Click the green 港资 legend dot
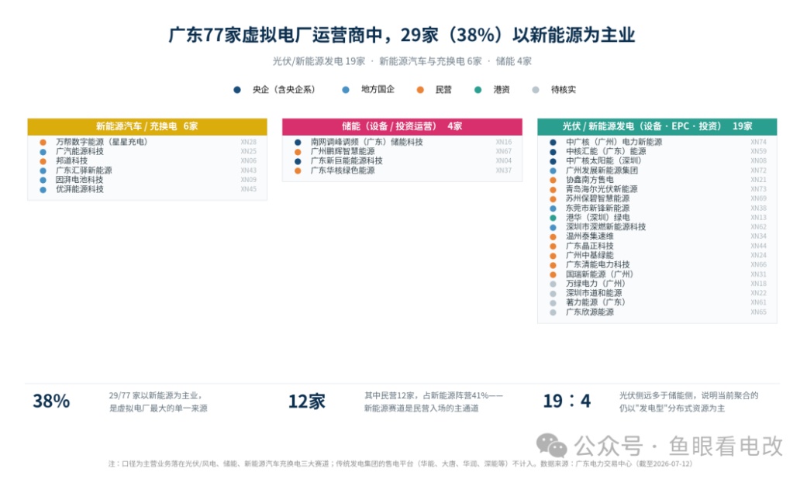The image size is (807, 486). click(x=478, y=90)
